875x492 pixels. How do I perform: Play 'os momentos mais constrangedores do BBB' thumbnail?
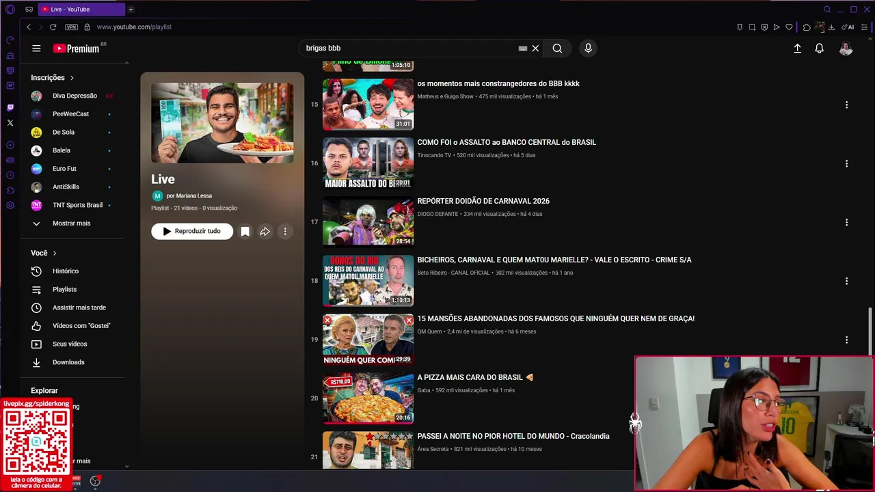pyautogui.click(x=368, y=105)
